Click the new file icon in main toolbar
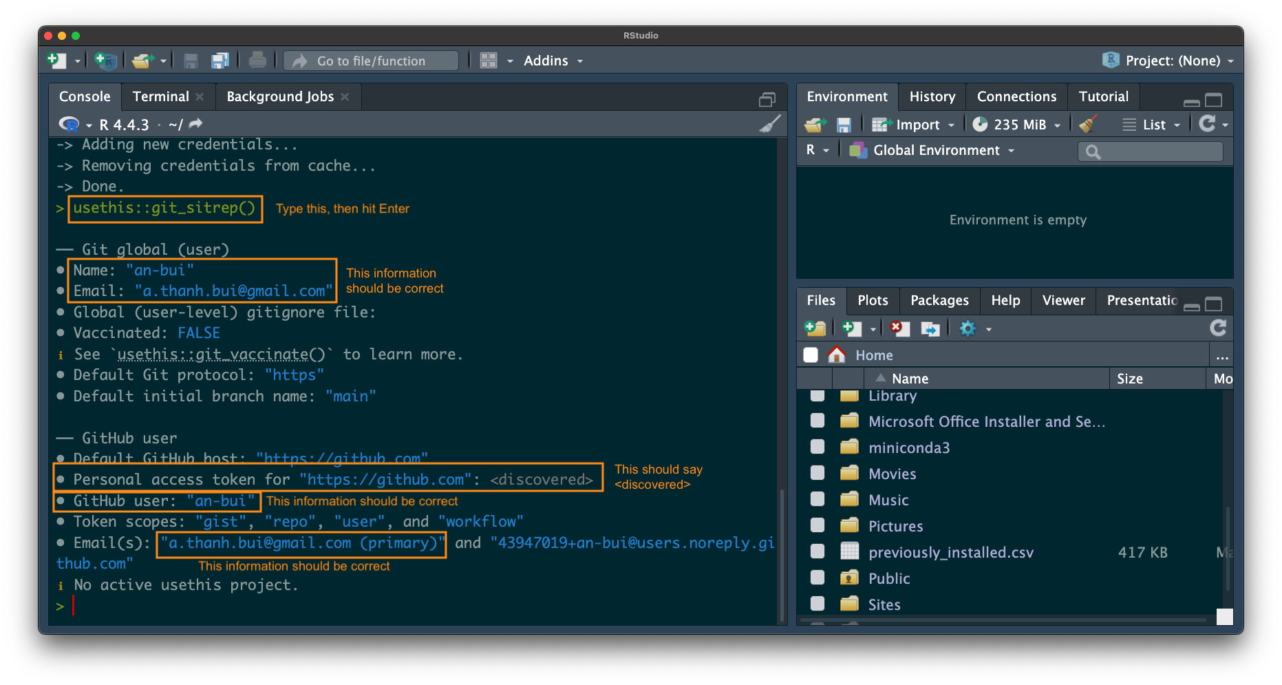This screenshot has width=1282, height=685. coord(56,61)
